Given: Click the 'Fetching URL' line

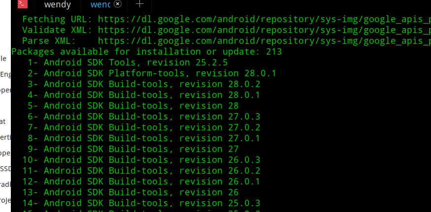Looking at the screenshot, I should [227, 19].
